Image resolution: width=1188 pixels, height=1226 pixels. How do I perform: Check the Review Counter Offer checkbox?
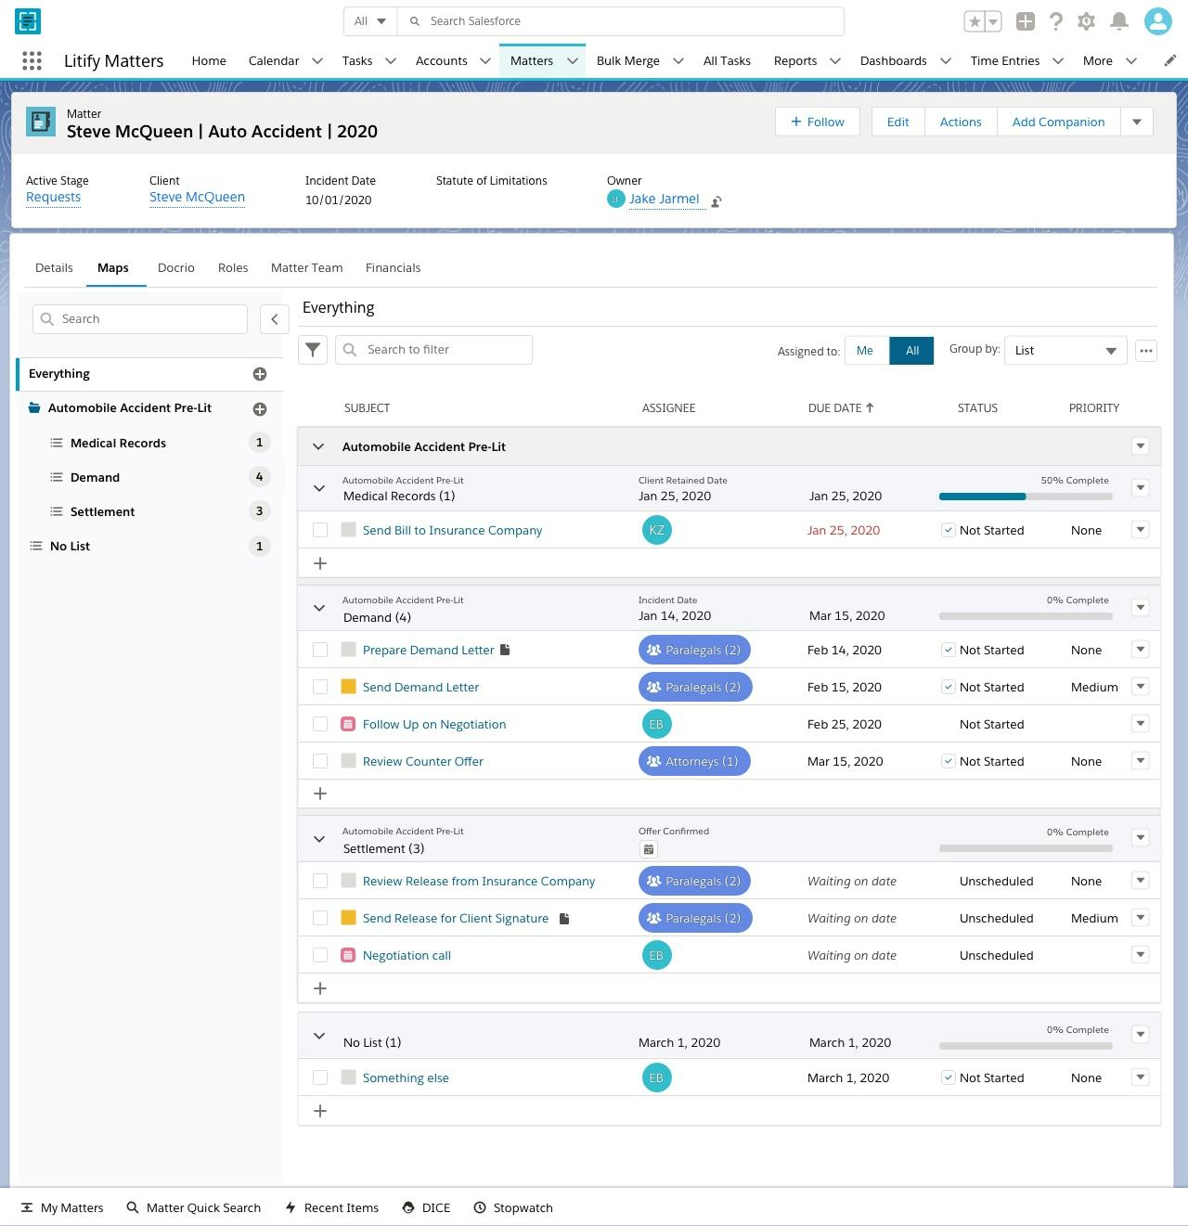point(320,761)
